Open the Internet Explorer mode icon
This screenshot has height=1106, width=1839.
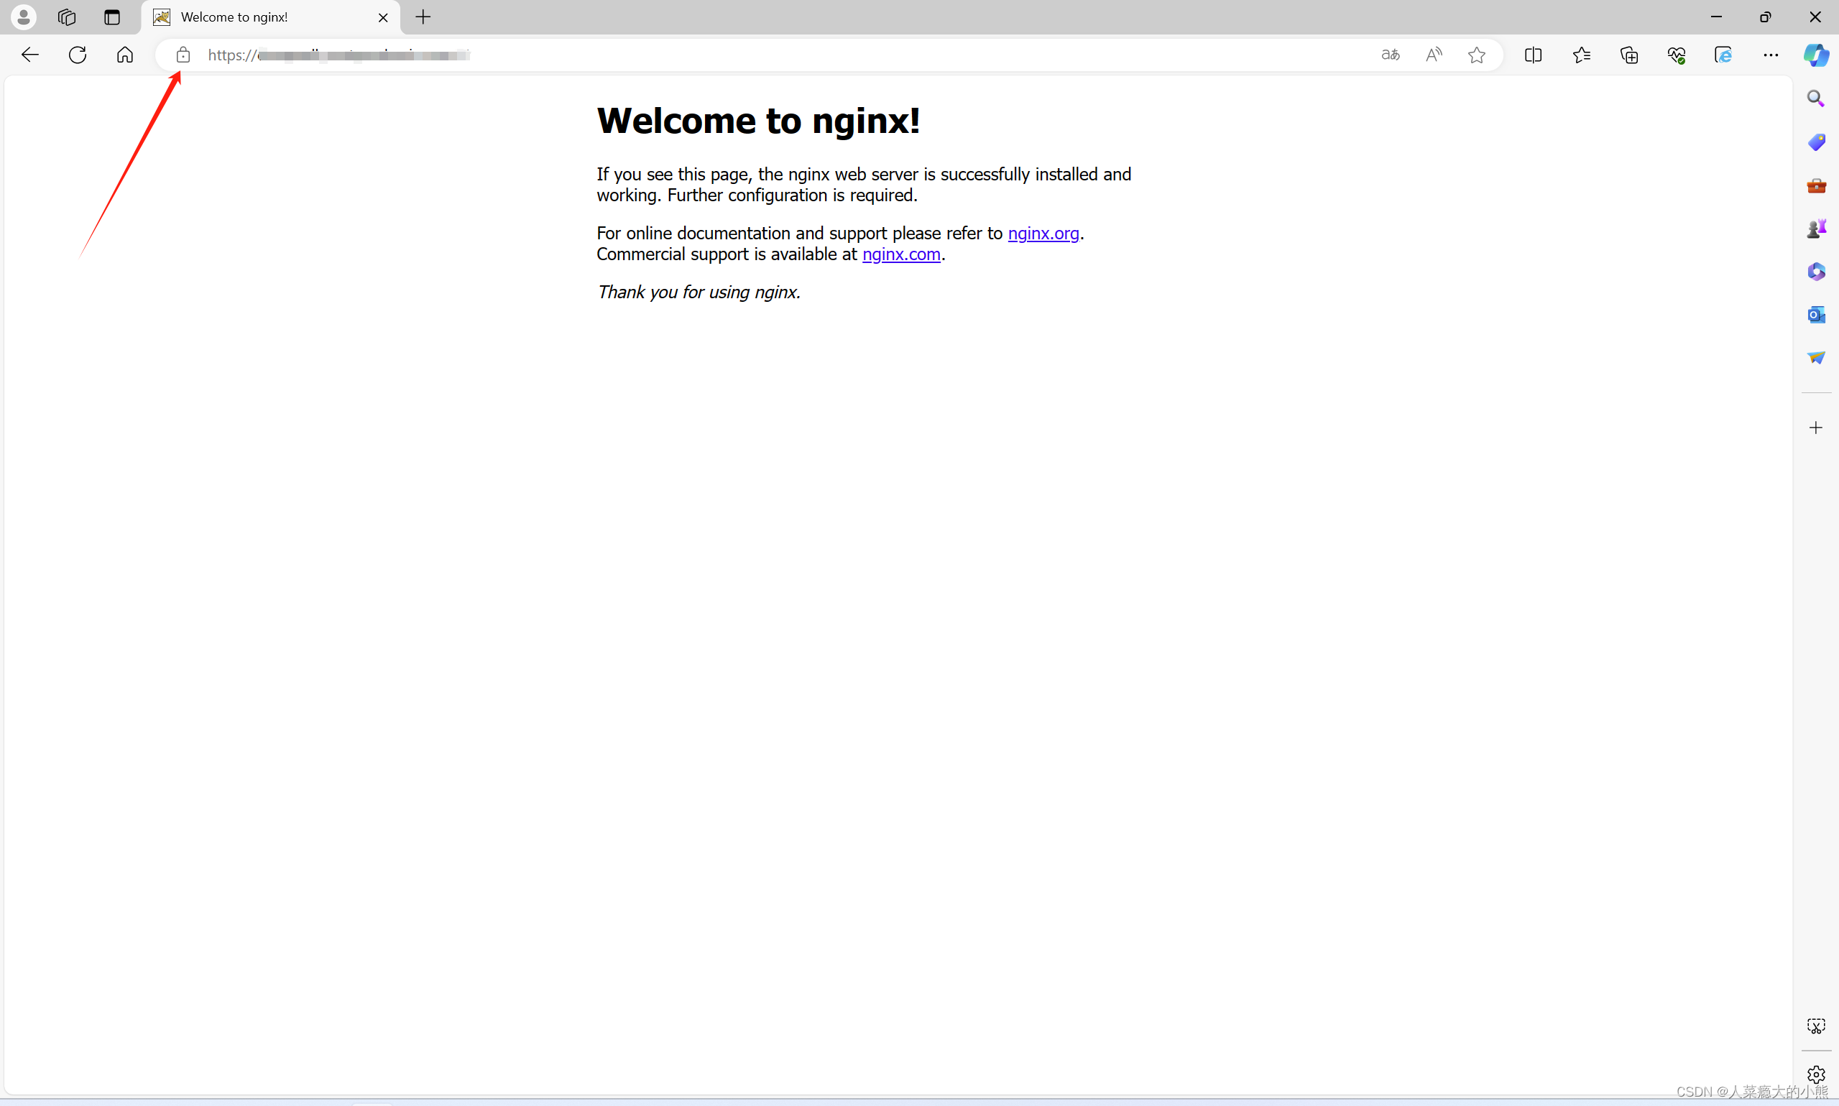click(x=1723, y=55)
